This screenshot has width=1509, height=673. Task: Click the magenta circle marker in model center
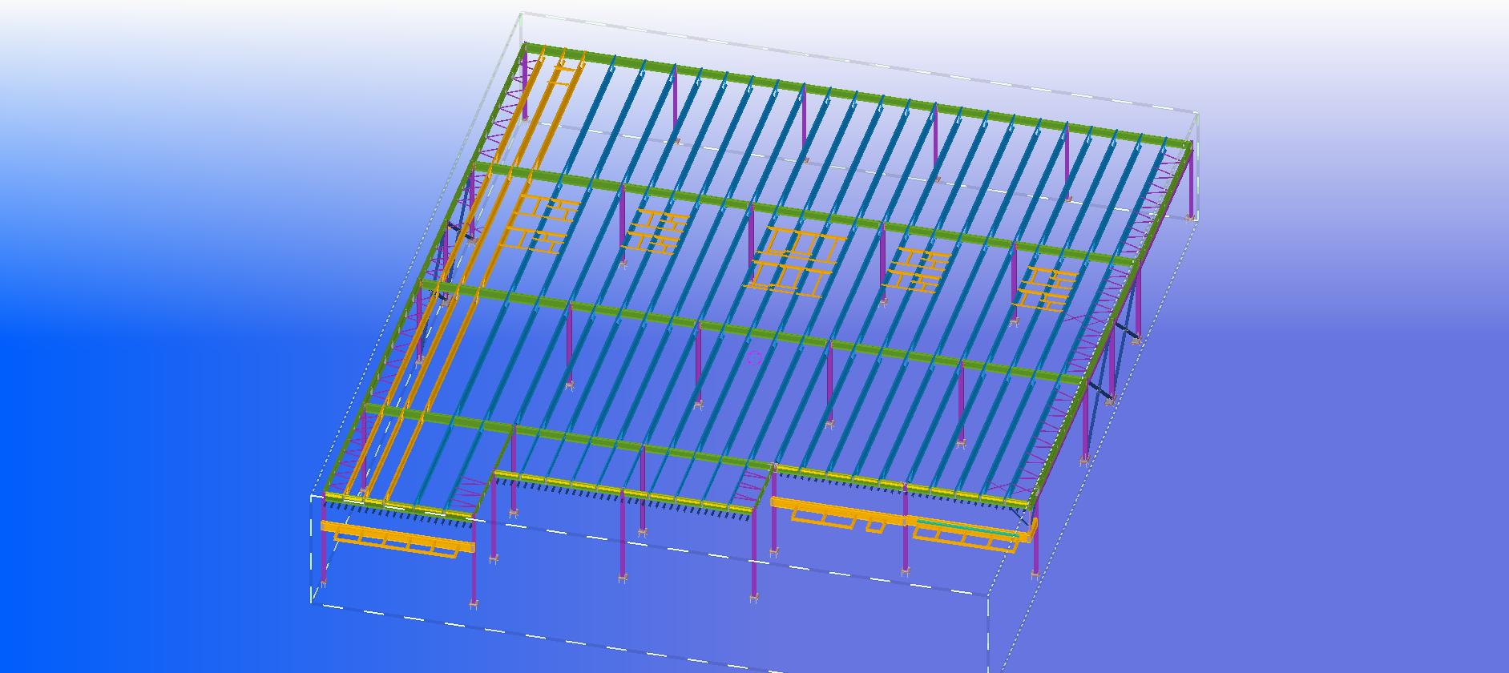coord(754,358)
